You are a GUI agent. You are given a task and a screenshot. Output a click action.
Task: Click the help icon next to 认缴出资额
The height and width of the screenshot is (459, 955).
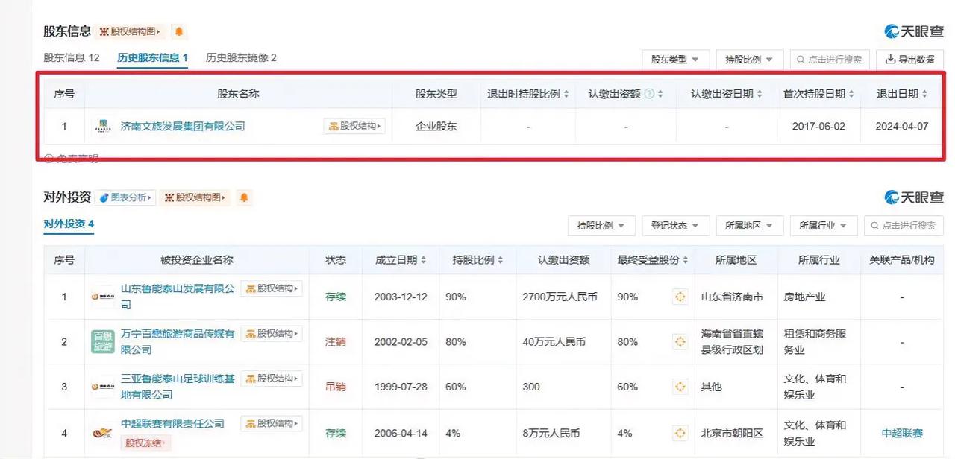(x=649, y=94)
